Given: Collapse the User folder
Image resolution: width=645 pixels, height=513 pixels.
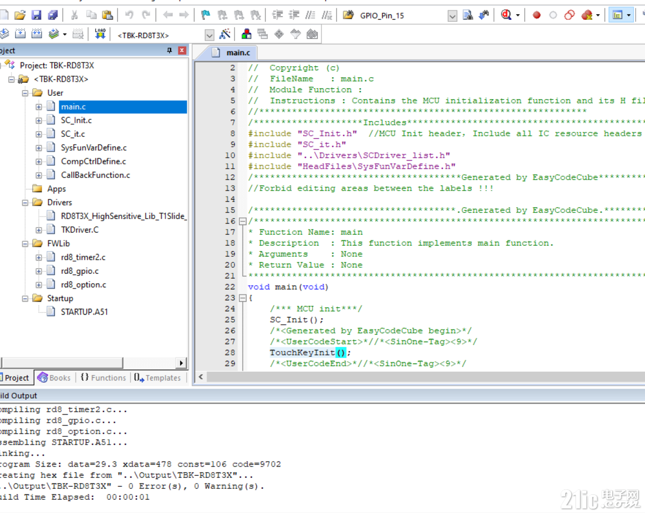Looking at the screenshot, I should (25, 93).
